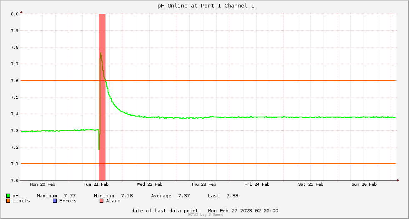The height and width of the screenshot is (219, 409).
Task: Select the 'Sat 25 Feb' axis label
Action: [311, 184]
